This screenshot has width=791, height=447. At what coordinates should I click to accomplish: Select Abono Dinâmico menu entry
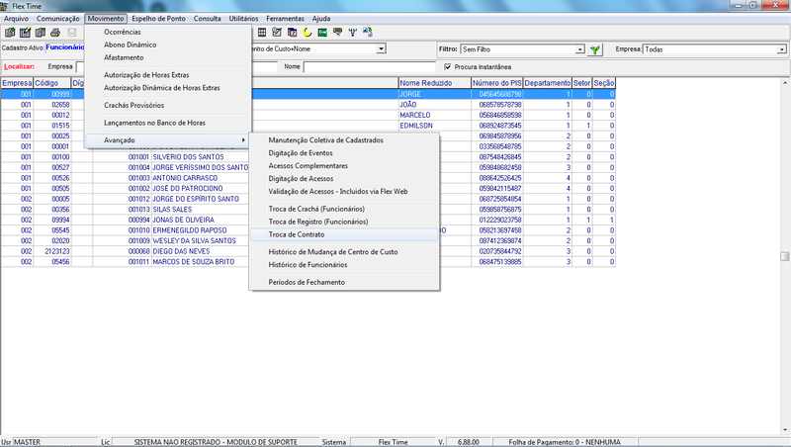coord(168,45)
